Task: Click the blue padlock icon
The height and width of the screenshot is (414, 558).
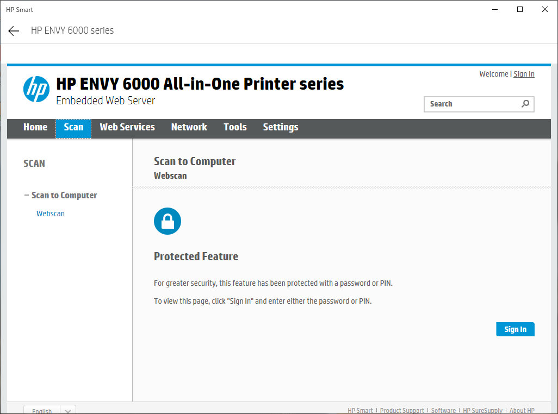Action: 168,221
